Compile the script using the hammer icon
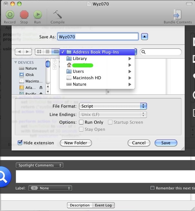 [57, 17]
